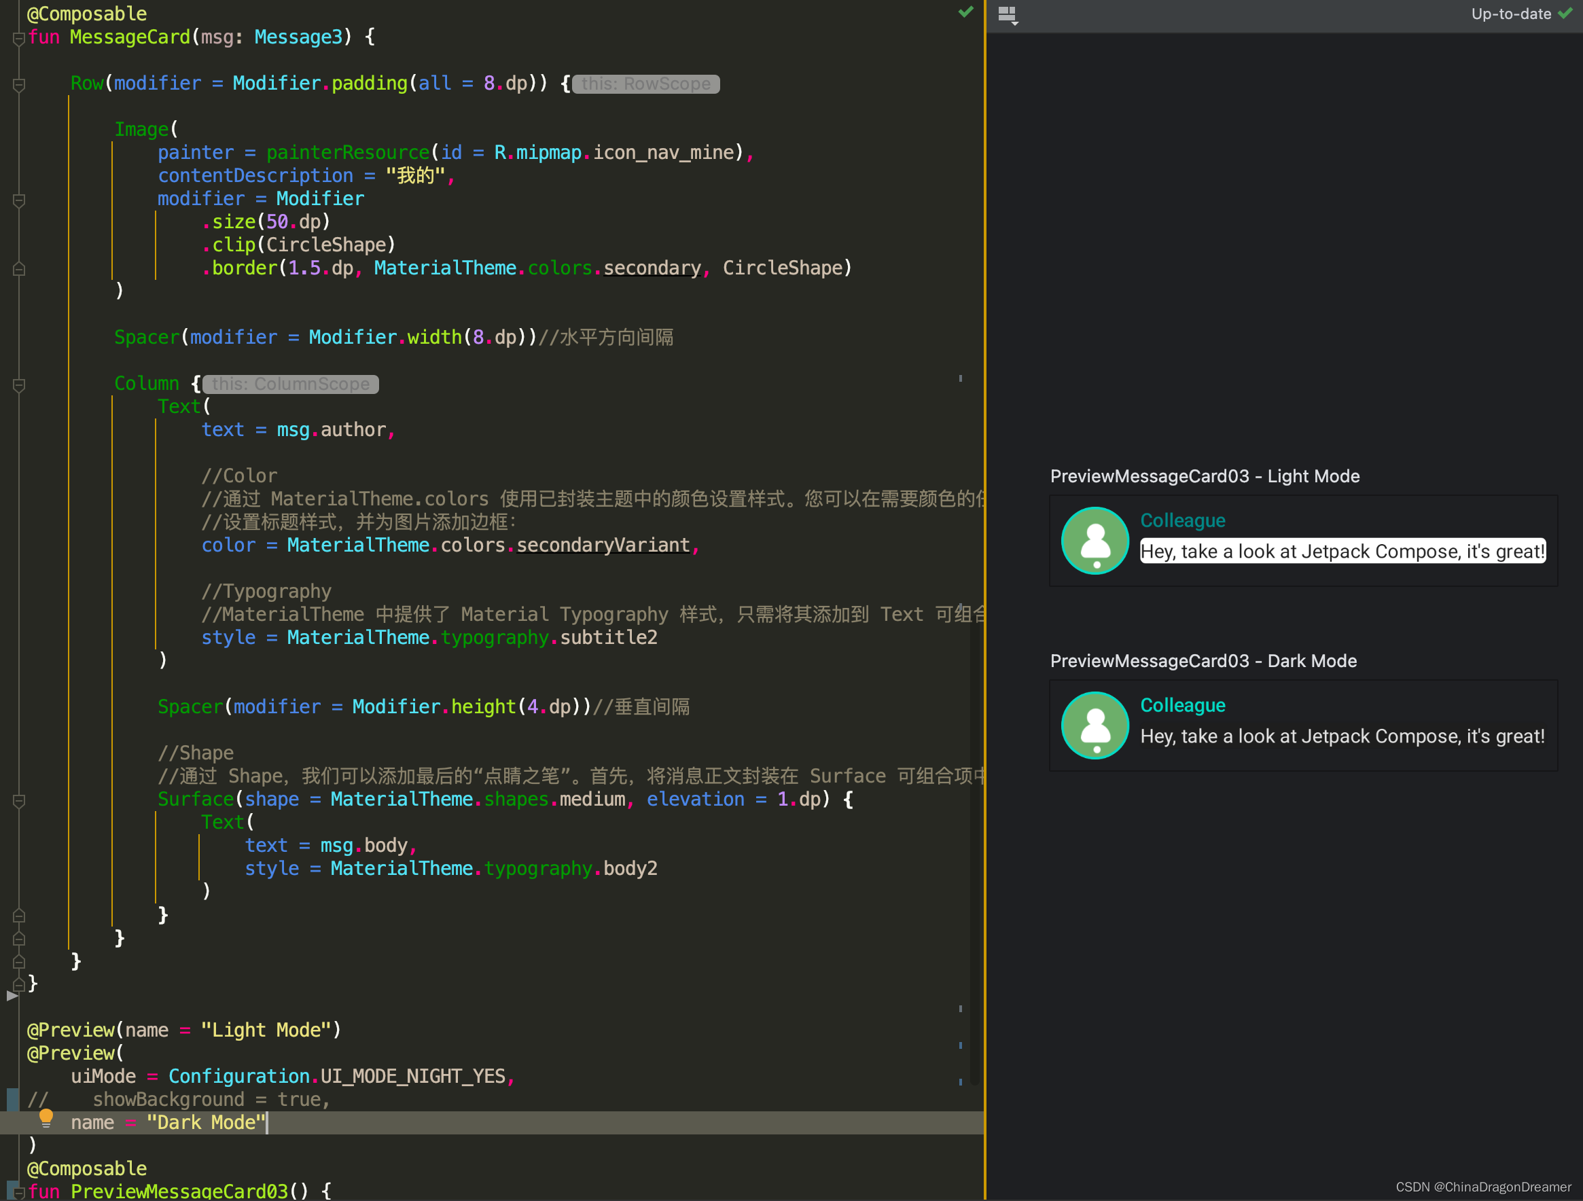Click the run arrow in the gutter above @Preview

[x=11, y=995]
